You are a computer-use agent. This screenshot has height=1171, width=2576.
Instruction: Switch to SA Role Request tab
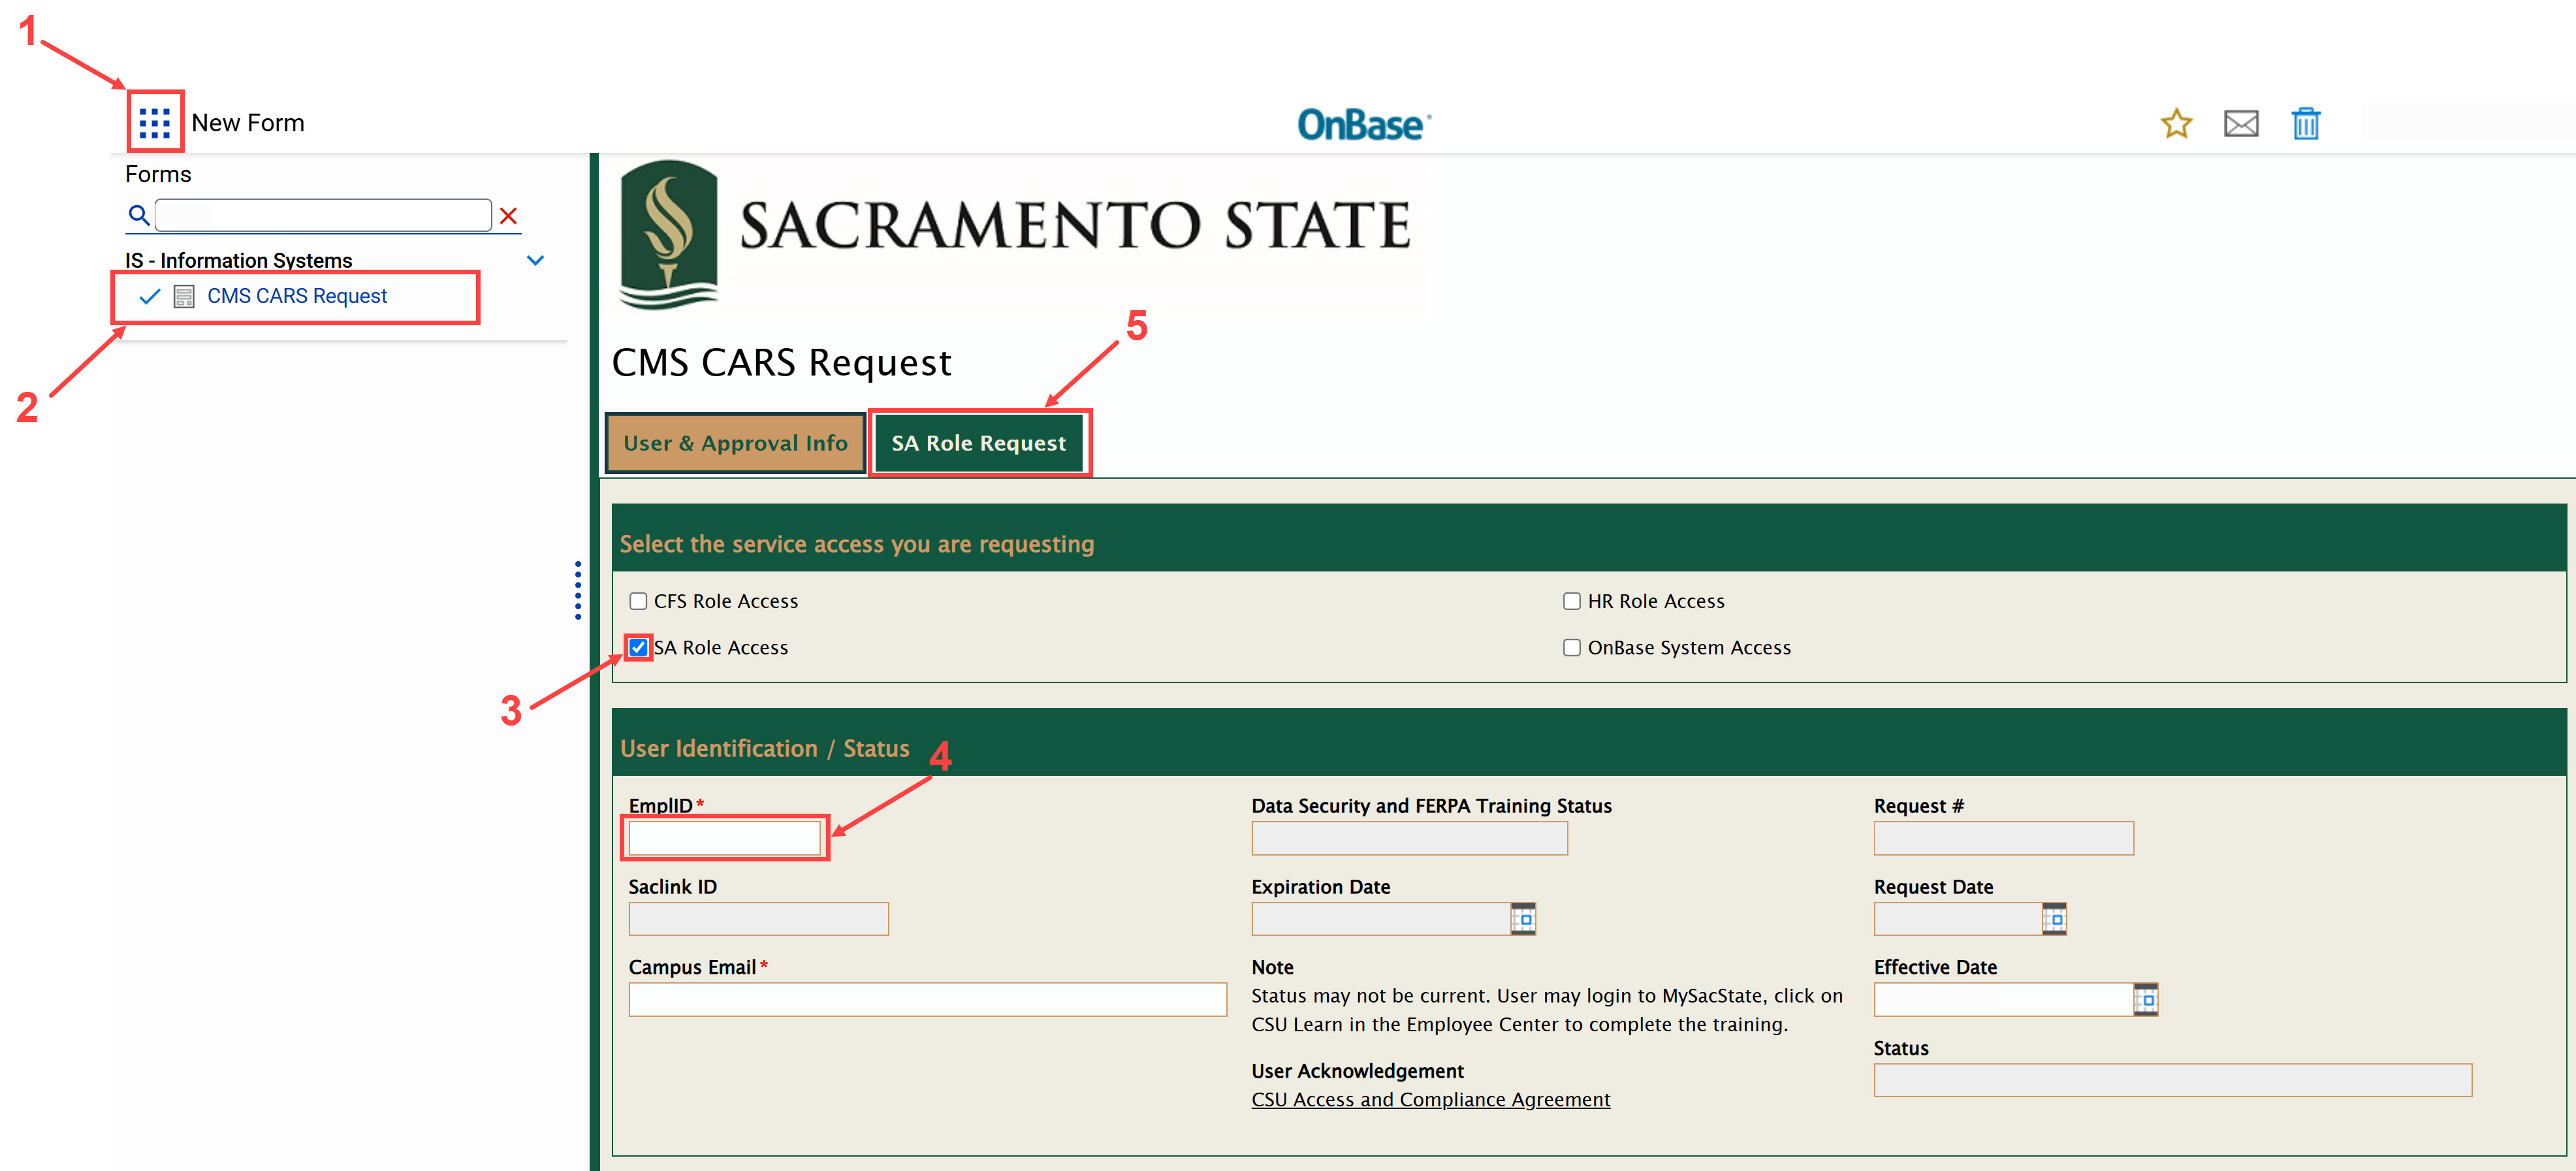(x=979, y=443)
